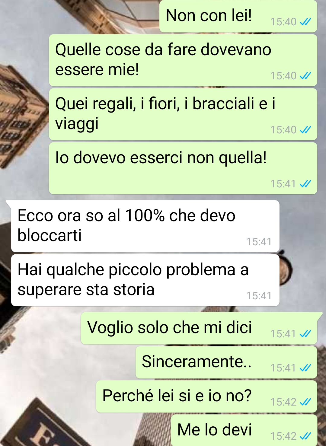Image resolution: width=326 pixels, height=446 pixels.
Task: Select the 'Hai qualche piccolo problema' received message
Action: (x=145, y=280)
